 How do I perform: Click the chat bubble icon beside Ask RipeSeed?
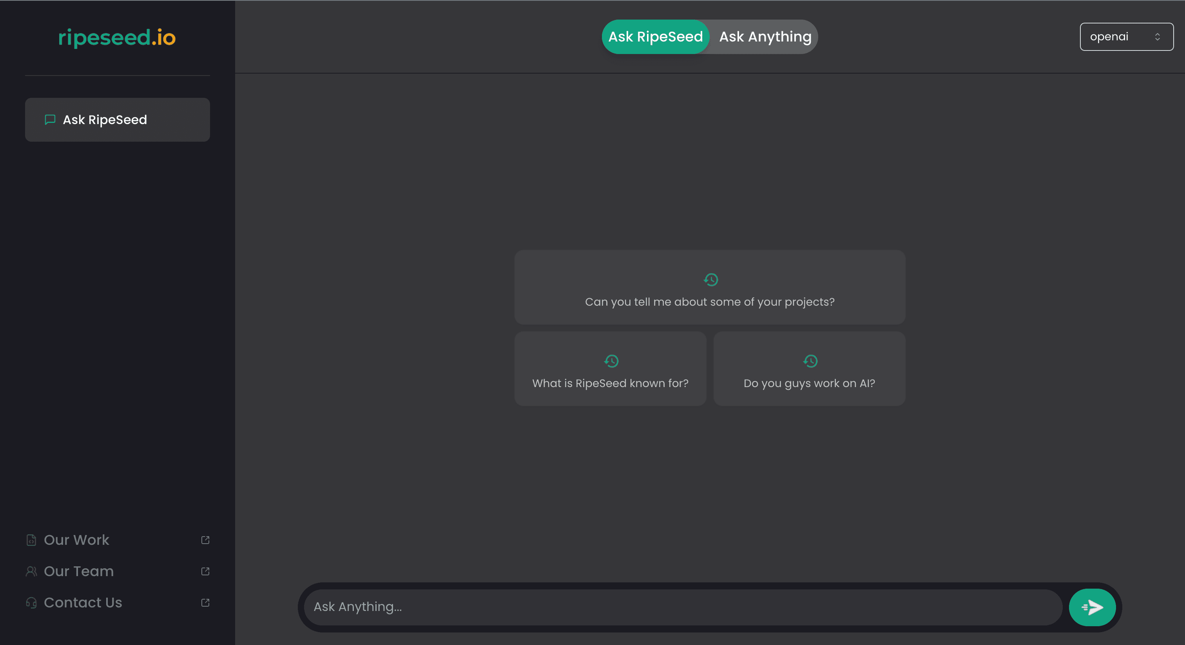pos(50,119)
